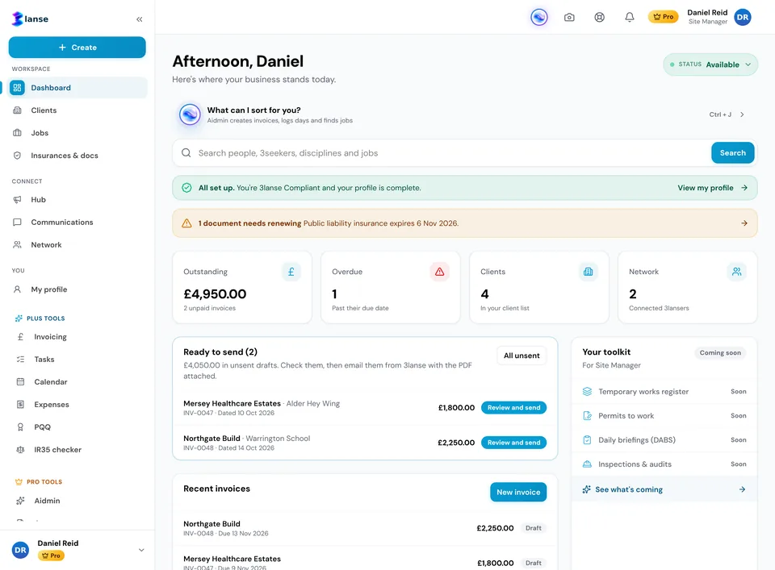Open the help lifebuoy icon
This screenshot has width=775, height=570.
[x=599, y=17]
